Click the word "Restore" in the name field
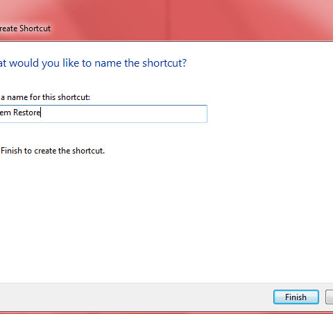333x314 pixels. [27, 113]
